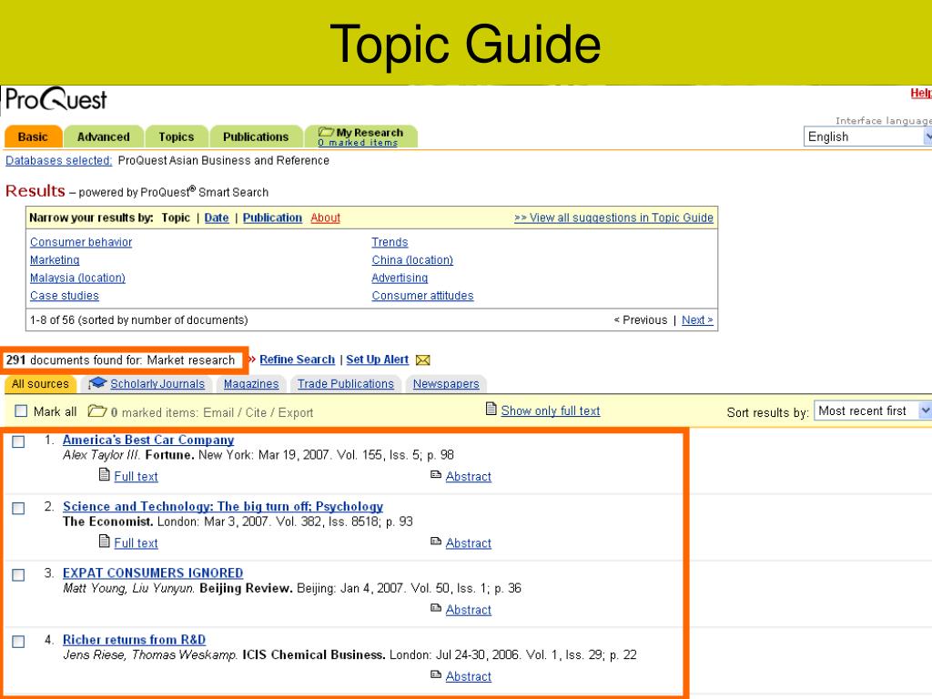The image size is (932, 699).
Task: Toggle the Mark all checkbox
Action: 21,411
